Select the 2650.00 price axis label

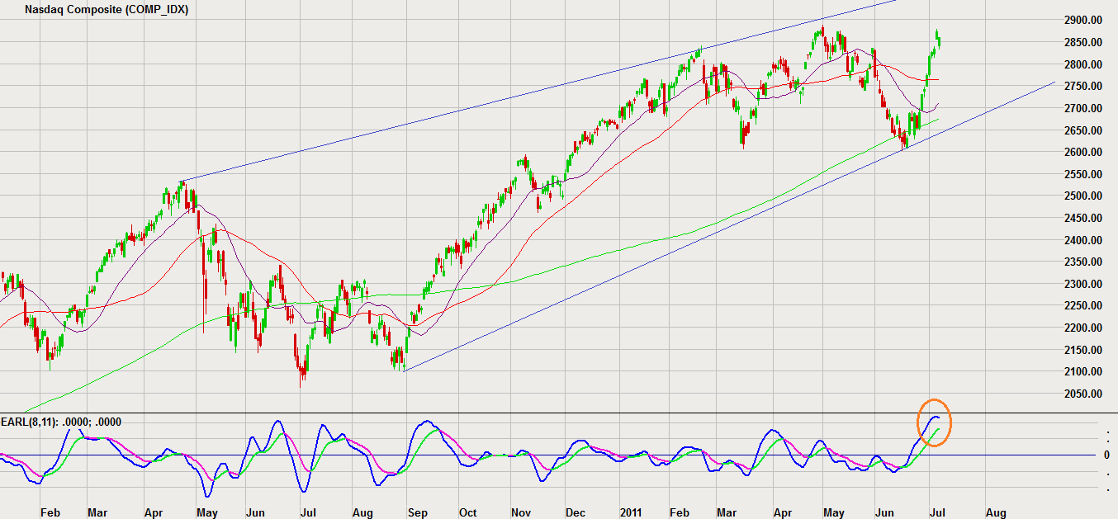pos(1082,130)
